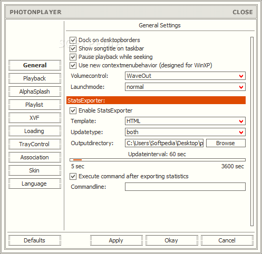
Task: Toggle Dock on desktopborders checkbox
Action: (x=73, y=40)
